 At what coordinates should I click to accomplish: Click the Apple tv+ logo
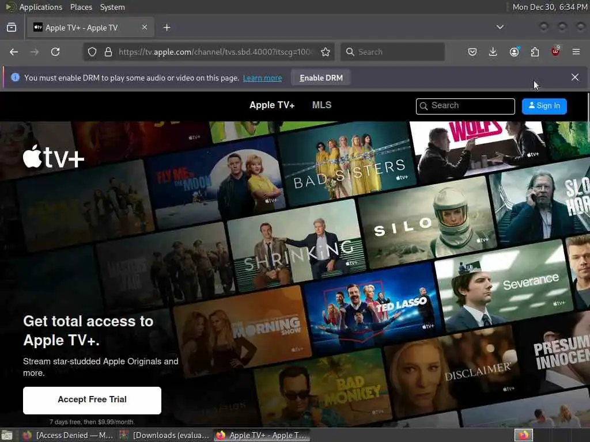pyautogui.click(x=54, y=157)
